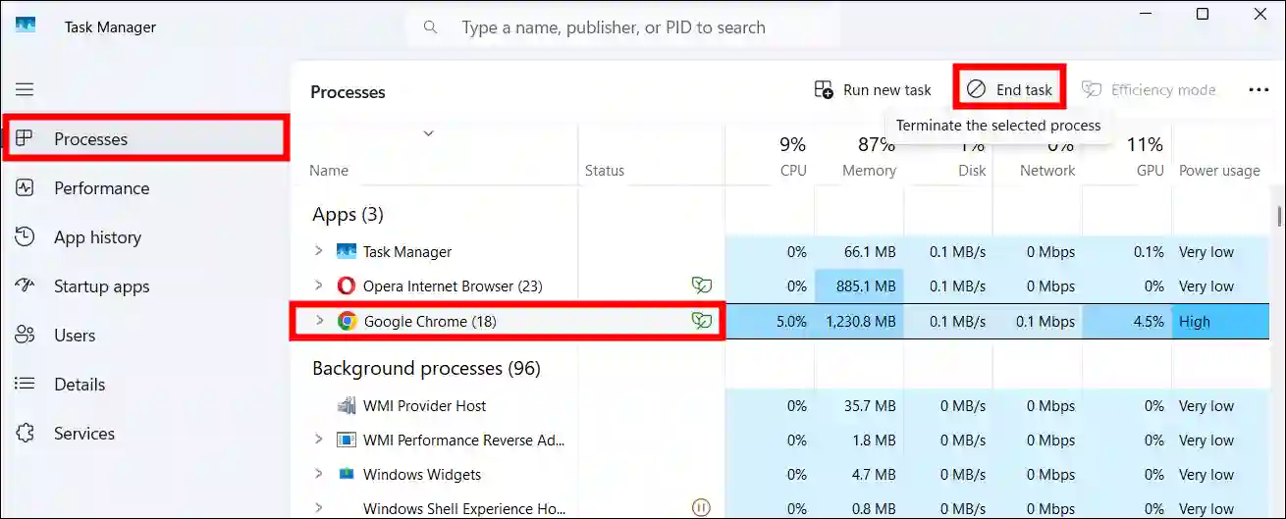Expand the Windows Shell Experience Host row

point(318,507)
